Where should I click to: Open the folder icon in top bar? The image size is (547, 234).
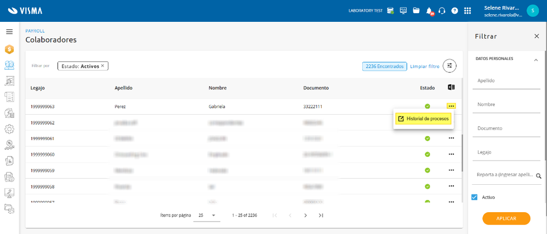click(416, 10)
